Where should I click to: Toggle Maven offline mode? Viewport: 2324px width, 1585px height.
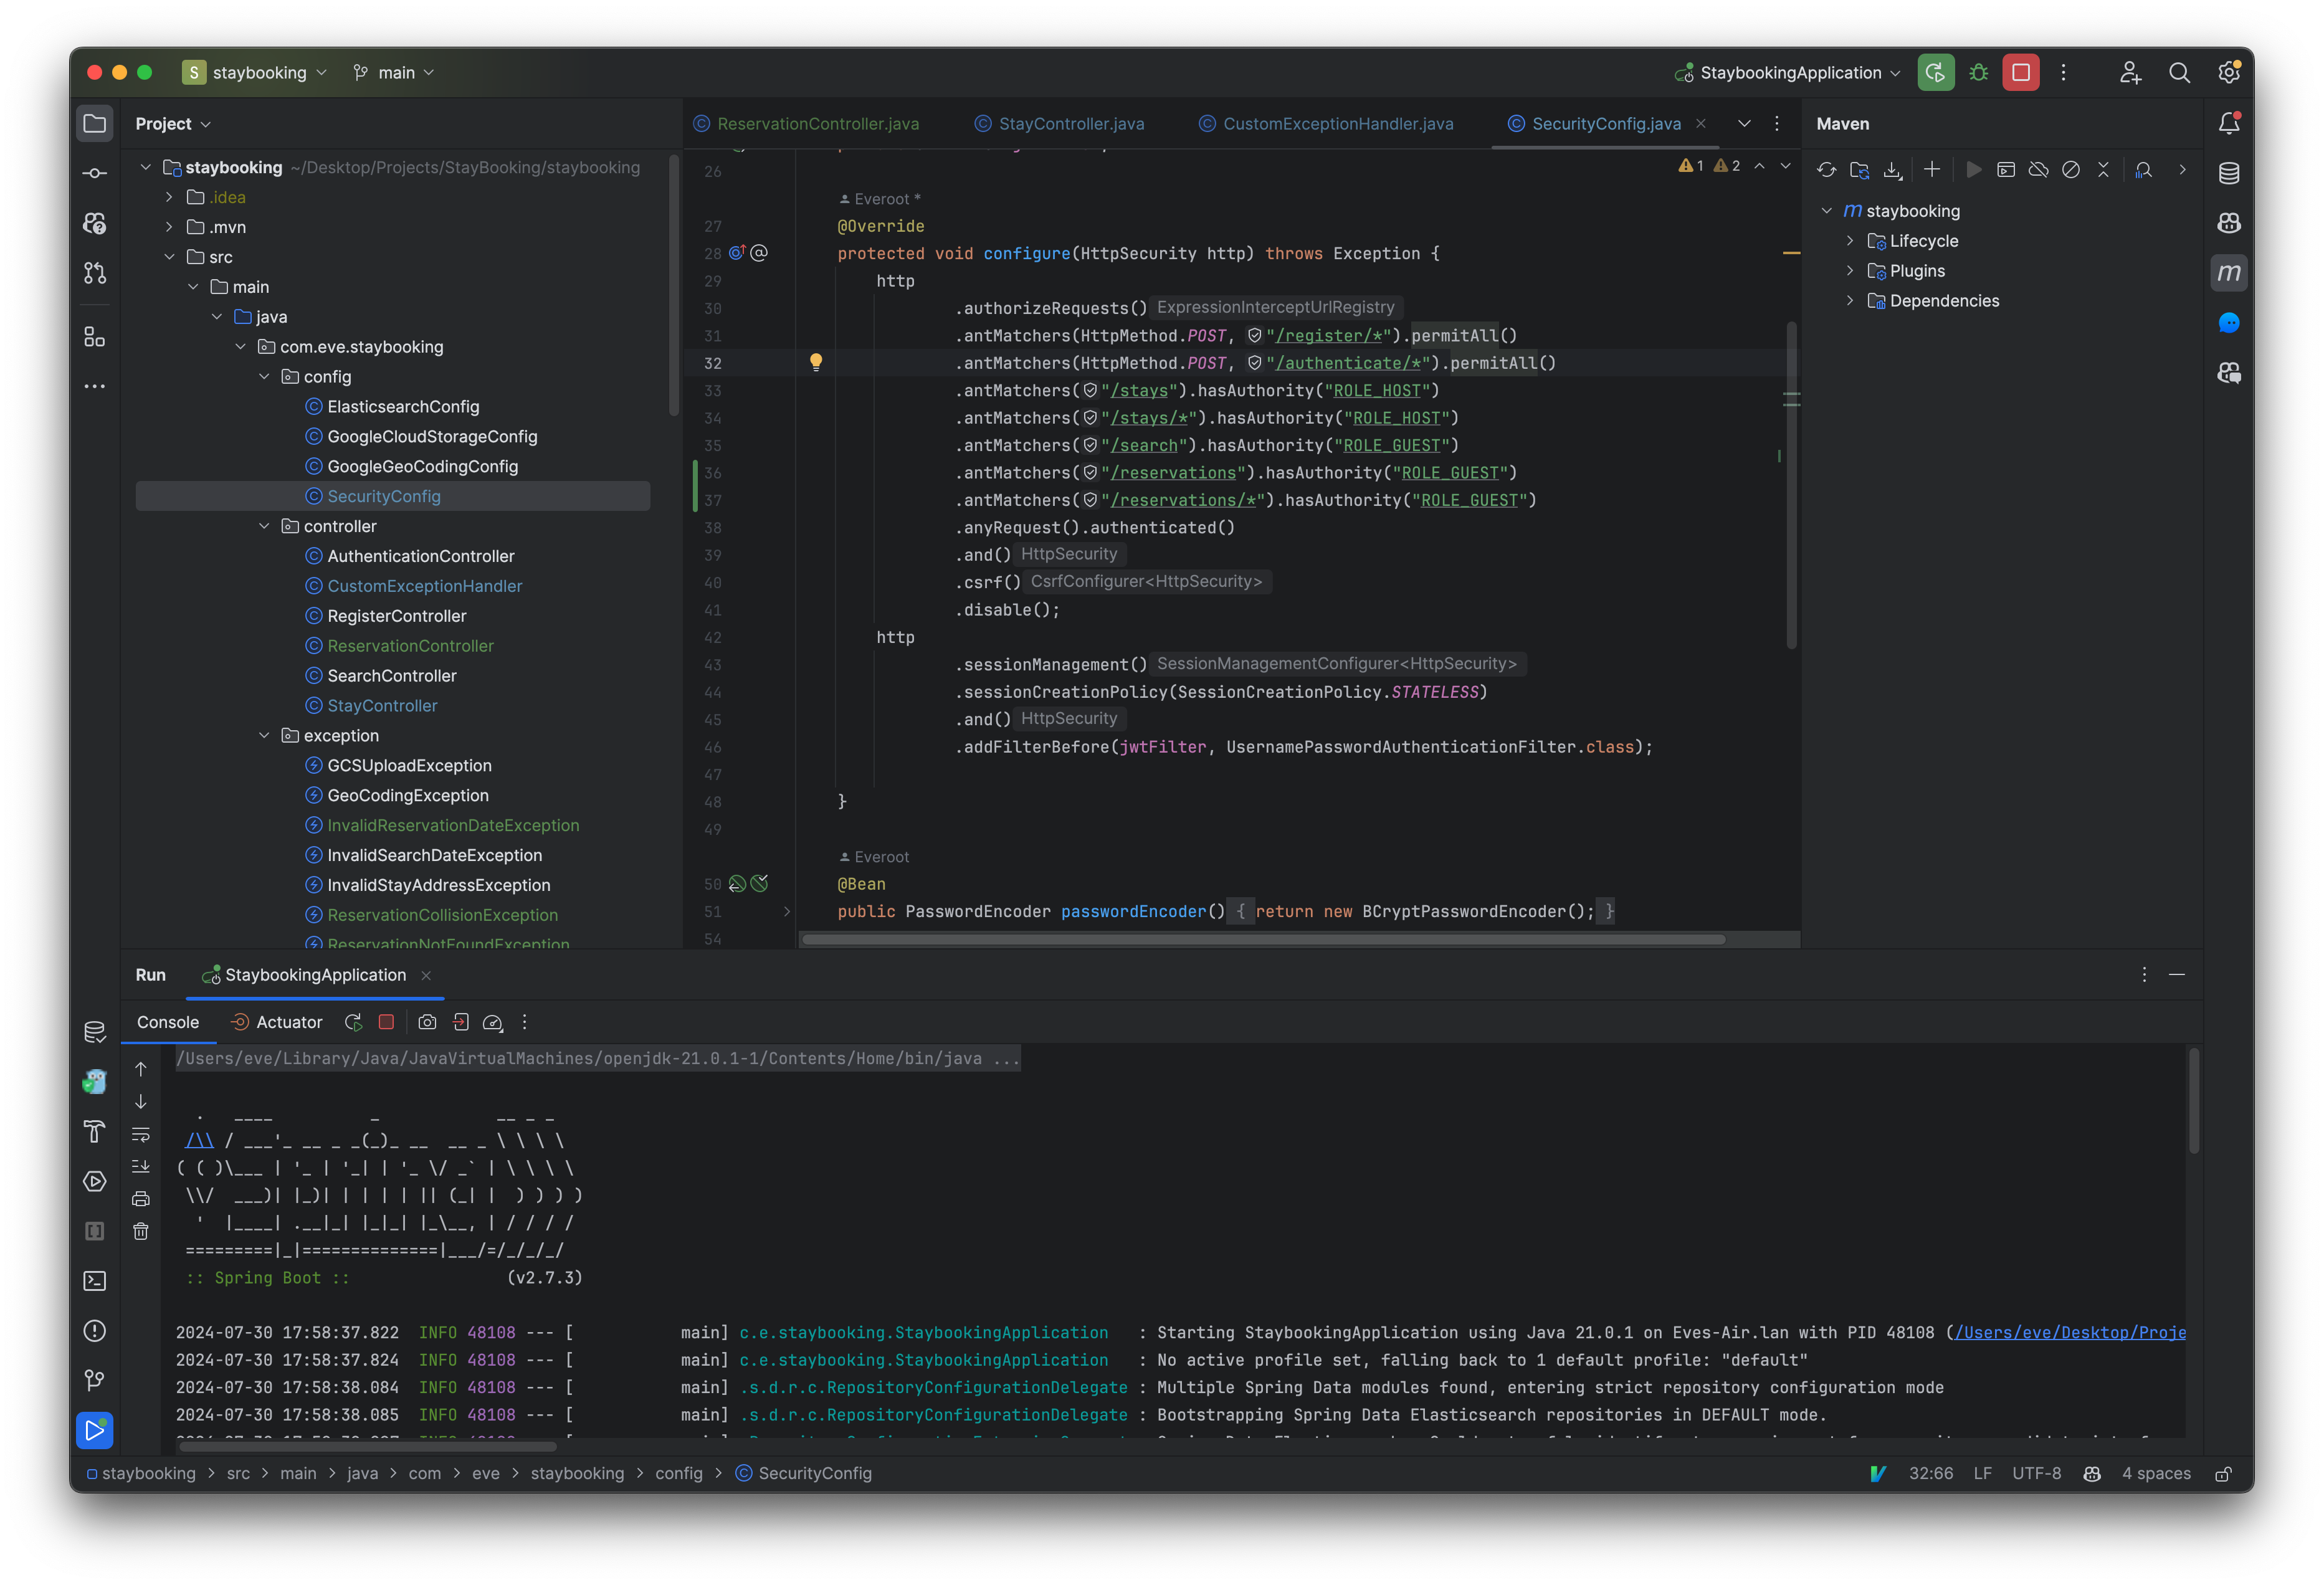pos(2039,170)
